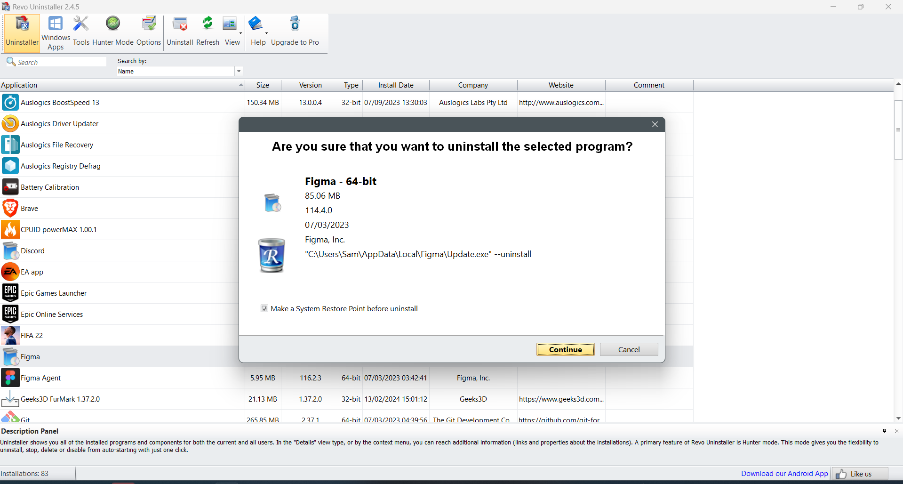The image size is (903, 484).
Task: Open the View toolbar button
Action: [x=231, y=32]
